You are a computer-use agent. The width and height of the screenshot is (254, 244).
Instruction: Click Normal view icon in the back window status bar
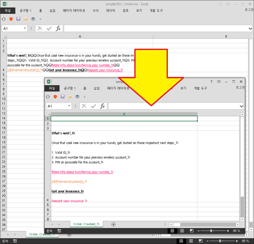coord(181,241)
